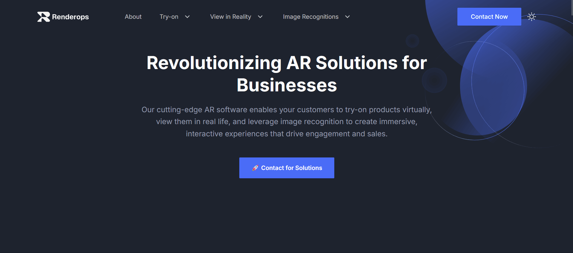Expand the Image Recognitions chevron

[347, 17]
